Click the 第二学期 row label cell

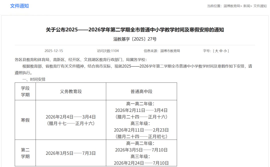25,153
